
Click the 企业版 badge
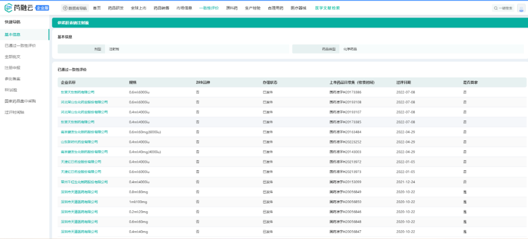(43, 8)
